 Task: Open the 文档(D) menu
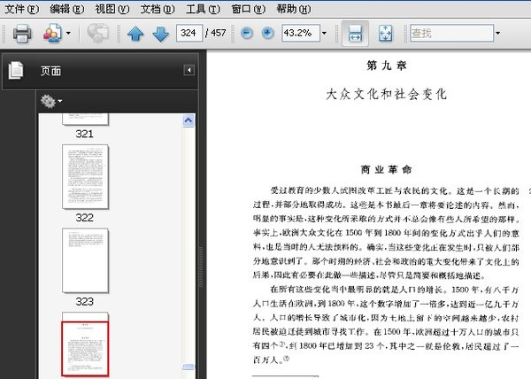(x=158, y=9)
